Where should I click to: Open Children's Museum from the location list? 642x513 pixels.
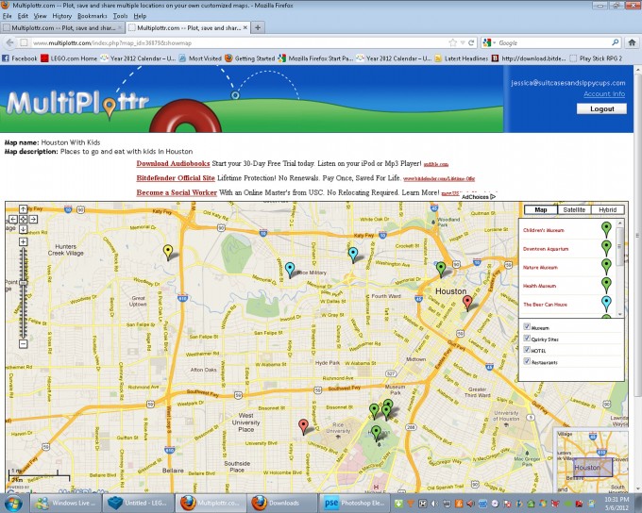click(543, 230)
